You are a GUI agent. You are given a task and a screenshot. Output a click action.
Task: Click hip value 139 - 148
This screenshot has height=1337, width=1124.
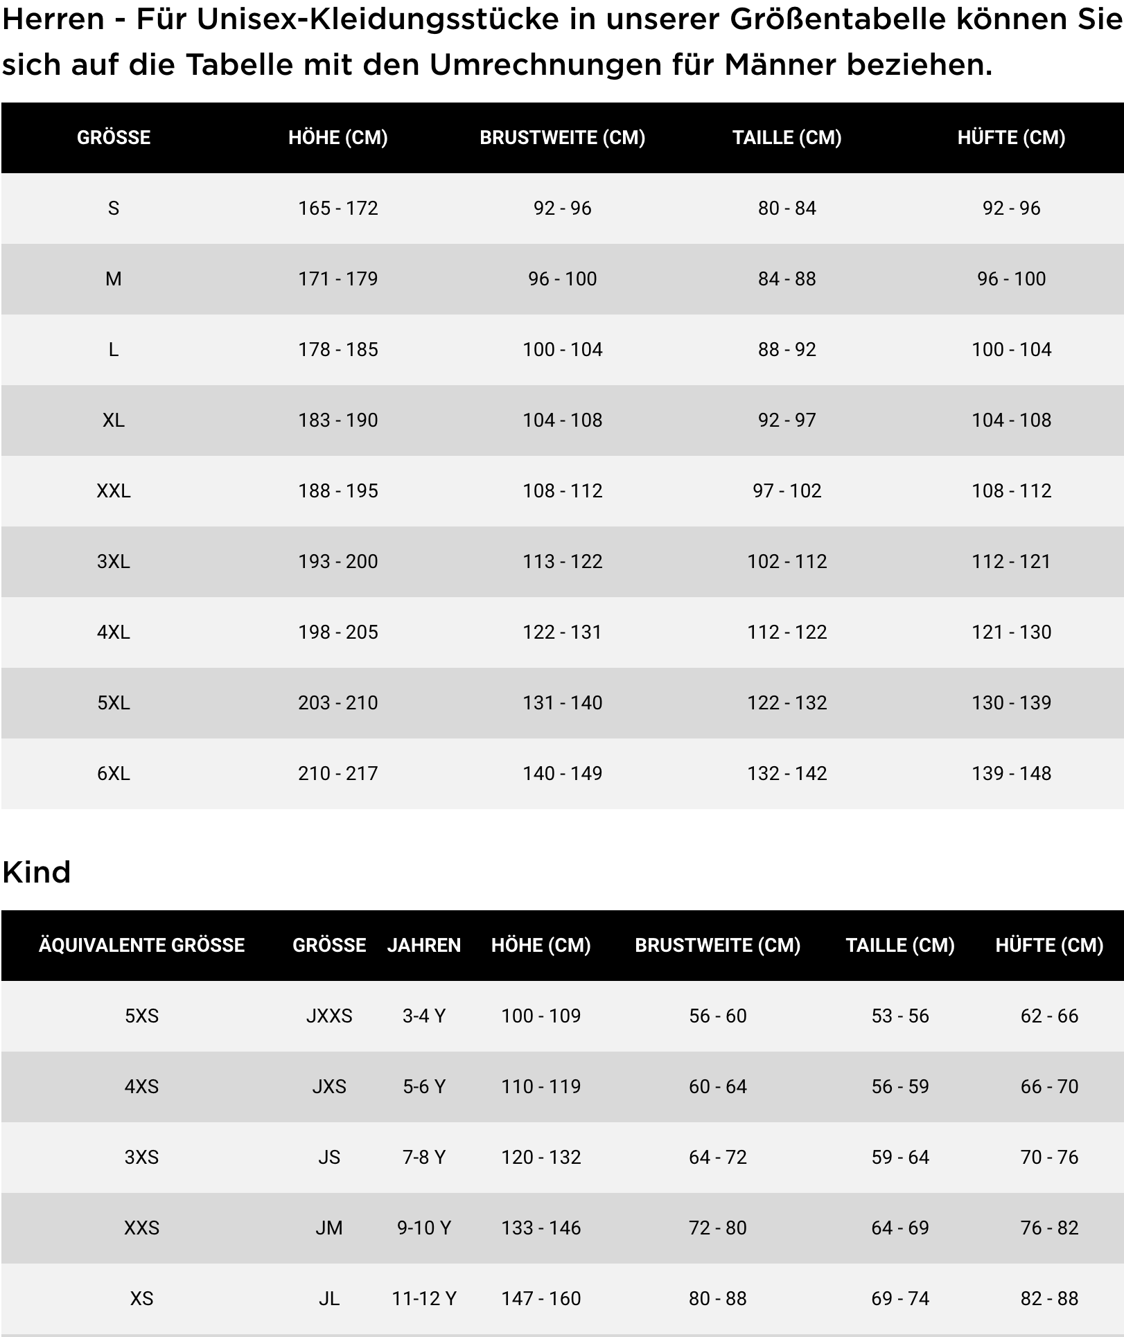[1011, 774]
